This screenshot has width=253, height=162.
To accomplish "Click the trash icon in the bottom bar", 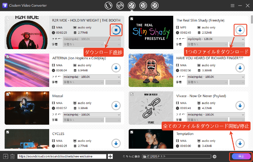I will [x=12, y=156].
